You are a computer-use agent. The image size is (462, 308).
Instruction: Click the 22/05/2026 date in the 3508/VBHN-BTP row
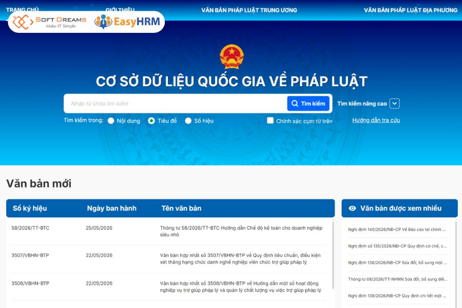(x=99, y=283)
